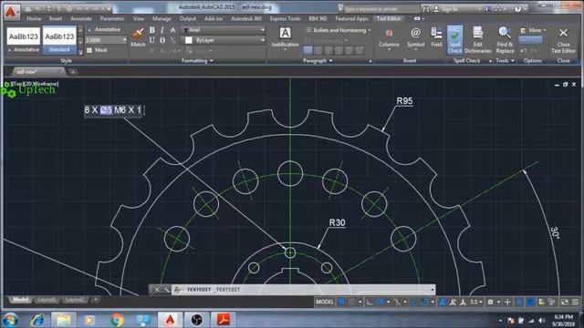The width and height of the screenshot is (584, 328).
Task: Click the taskbar volume speaker icon
Action: [x=541, y=320]
